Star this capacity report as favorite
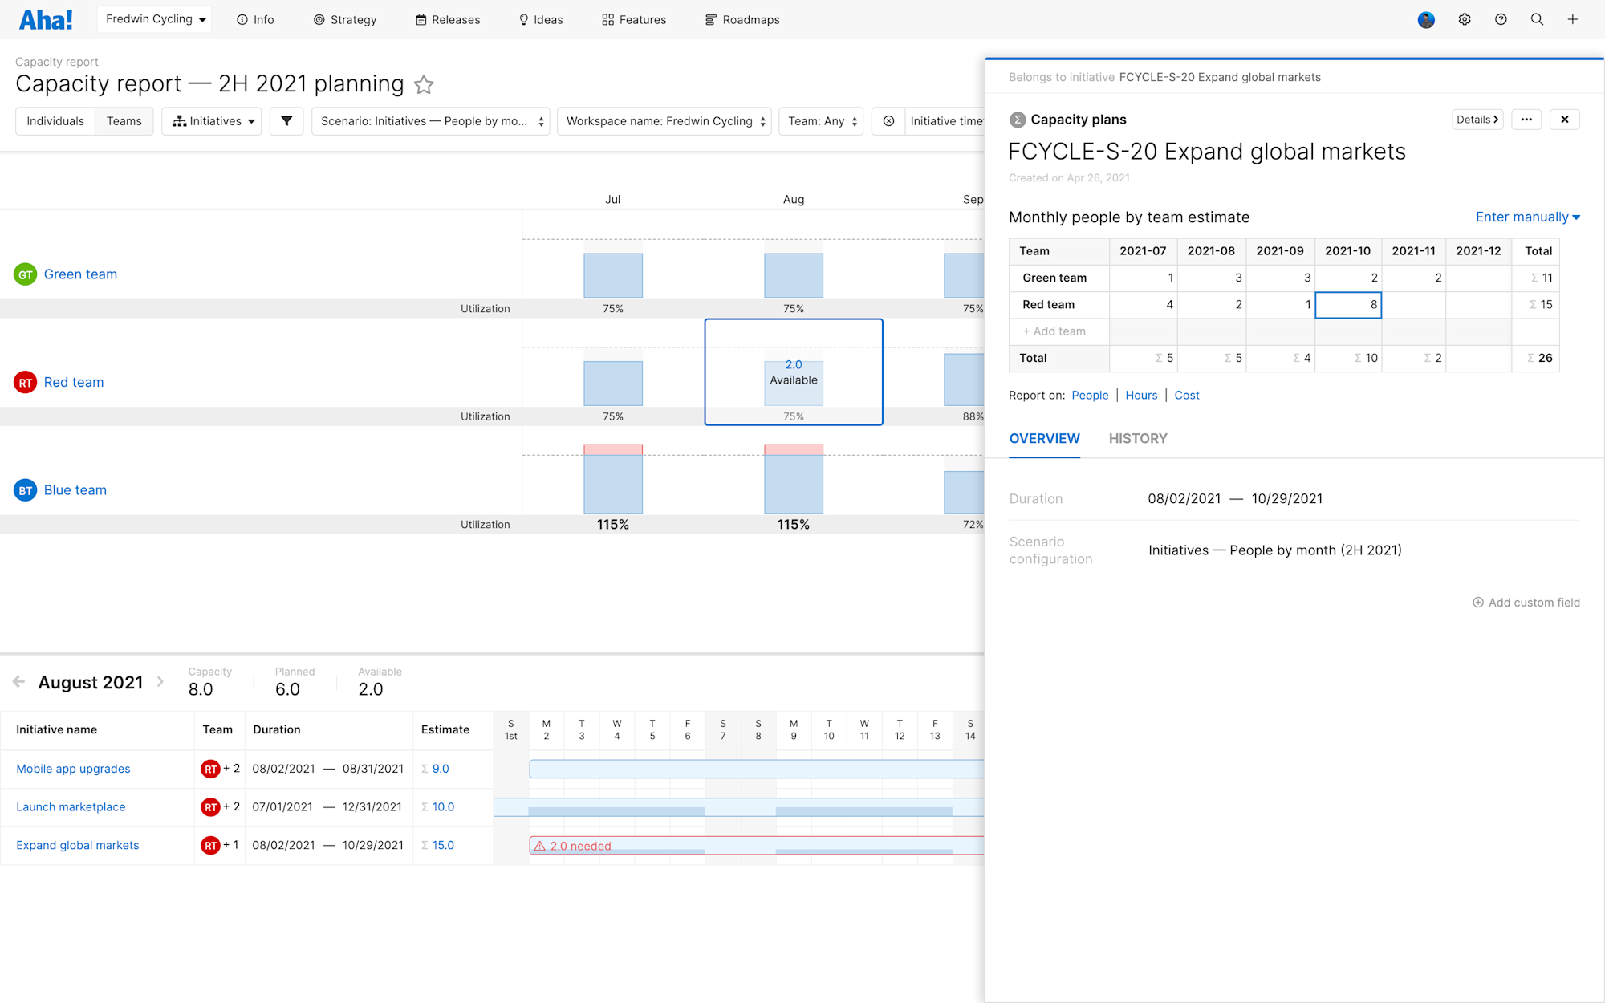The width and height of the screenshot is (1605, 1003). click(x=424, y=84)
